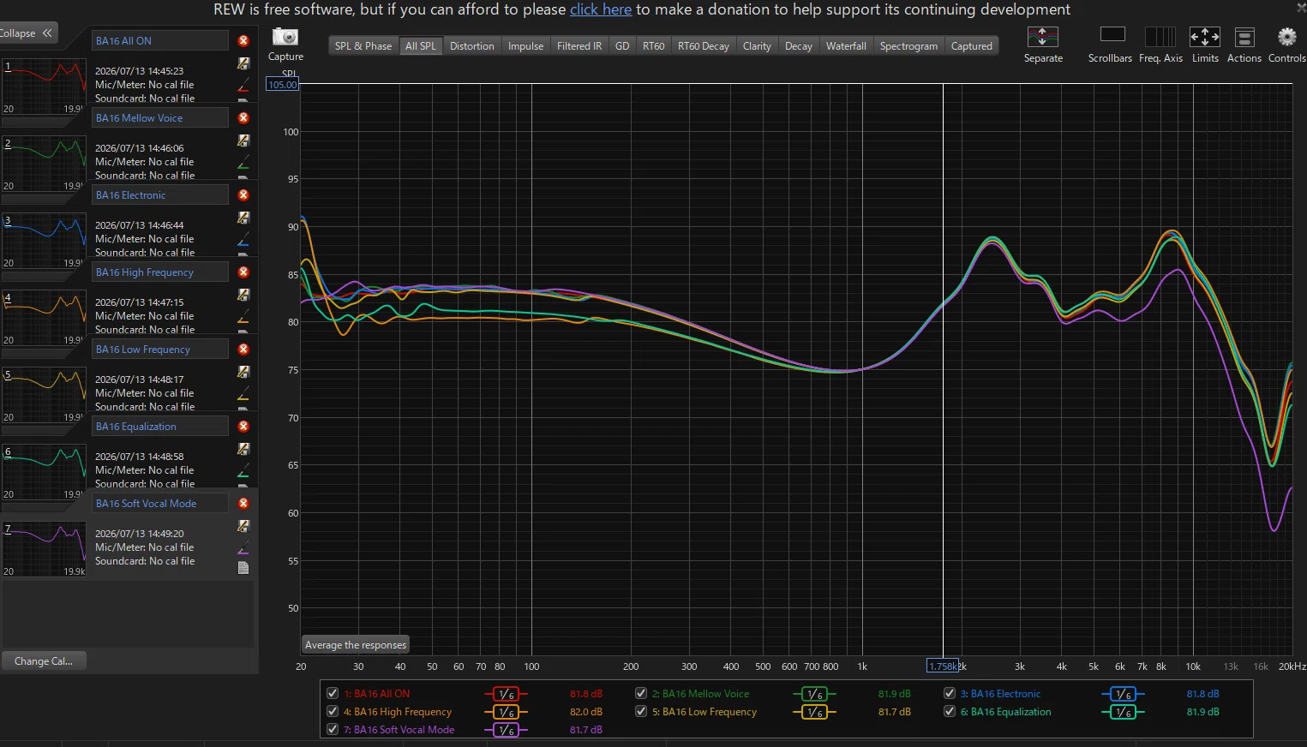Open smoothing selector for BA16 All ON trace
Screen dimensions: 1307x747
[506, 694]
